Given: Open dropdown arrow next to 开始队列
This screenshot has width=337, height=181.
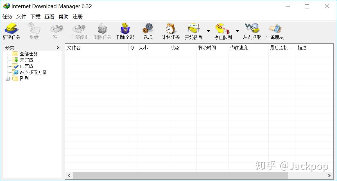Looking at the screenshot, I should click(x=208, y=31).
